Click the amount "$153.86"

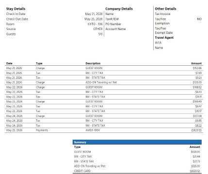[197, 68]
